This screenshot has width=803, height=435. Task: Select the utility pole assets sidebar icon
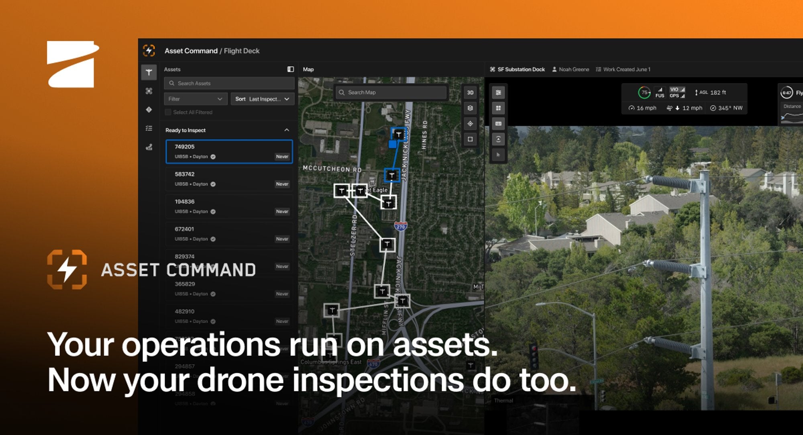tap(149, 72)
